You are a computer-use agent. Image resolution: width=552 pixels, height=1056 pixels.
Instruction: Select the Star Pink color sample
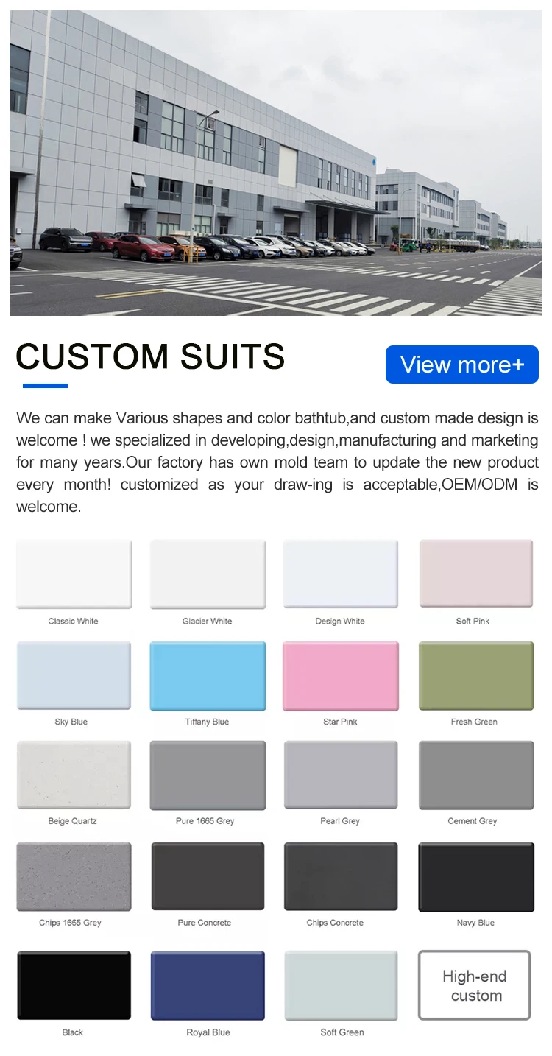point(341,675)
